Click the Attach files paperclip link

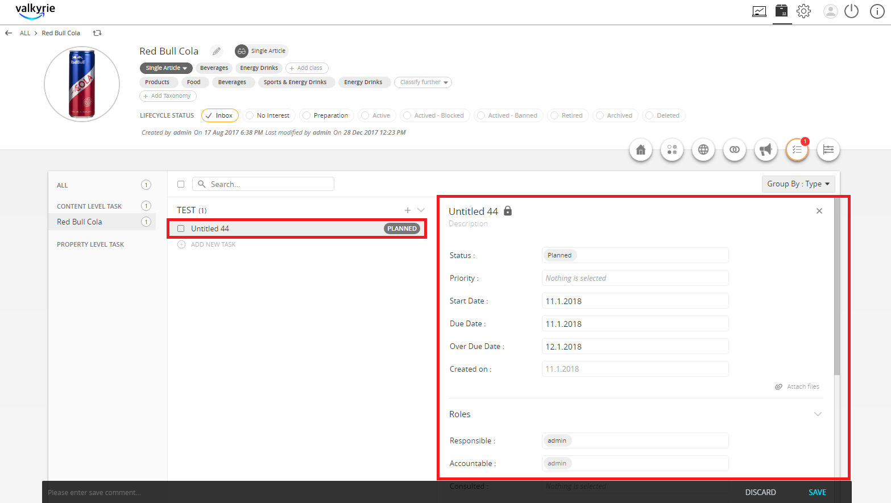tap(797, 386)
